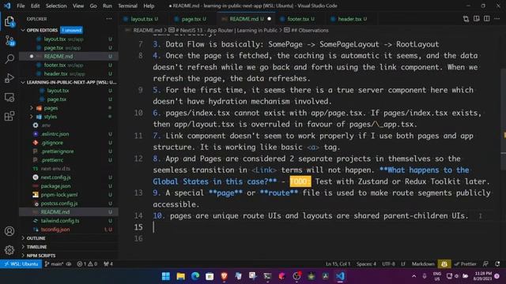Open notifications bell in status bar
Screen dimensions: 506x284
497,264
